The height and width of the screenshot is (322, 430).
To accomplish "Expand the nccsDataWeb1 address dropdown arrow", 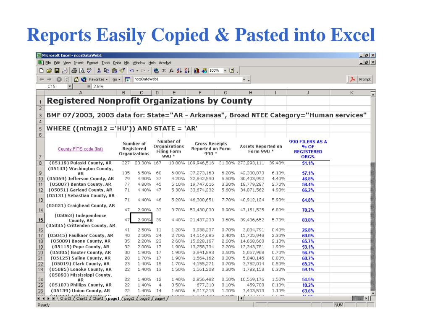I will tap(244, 79).
